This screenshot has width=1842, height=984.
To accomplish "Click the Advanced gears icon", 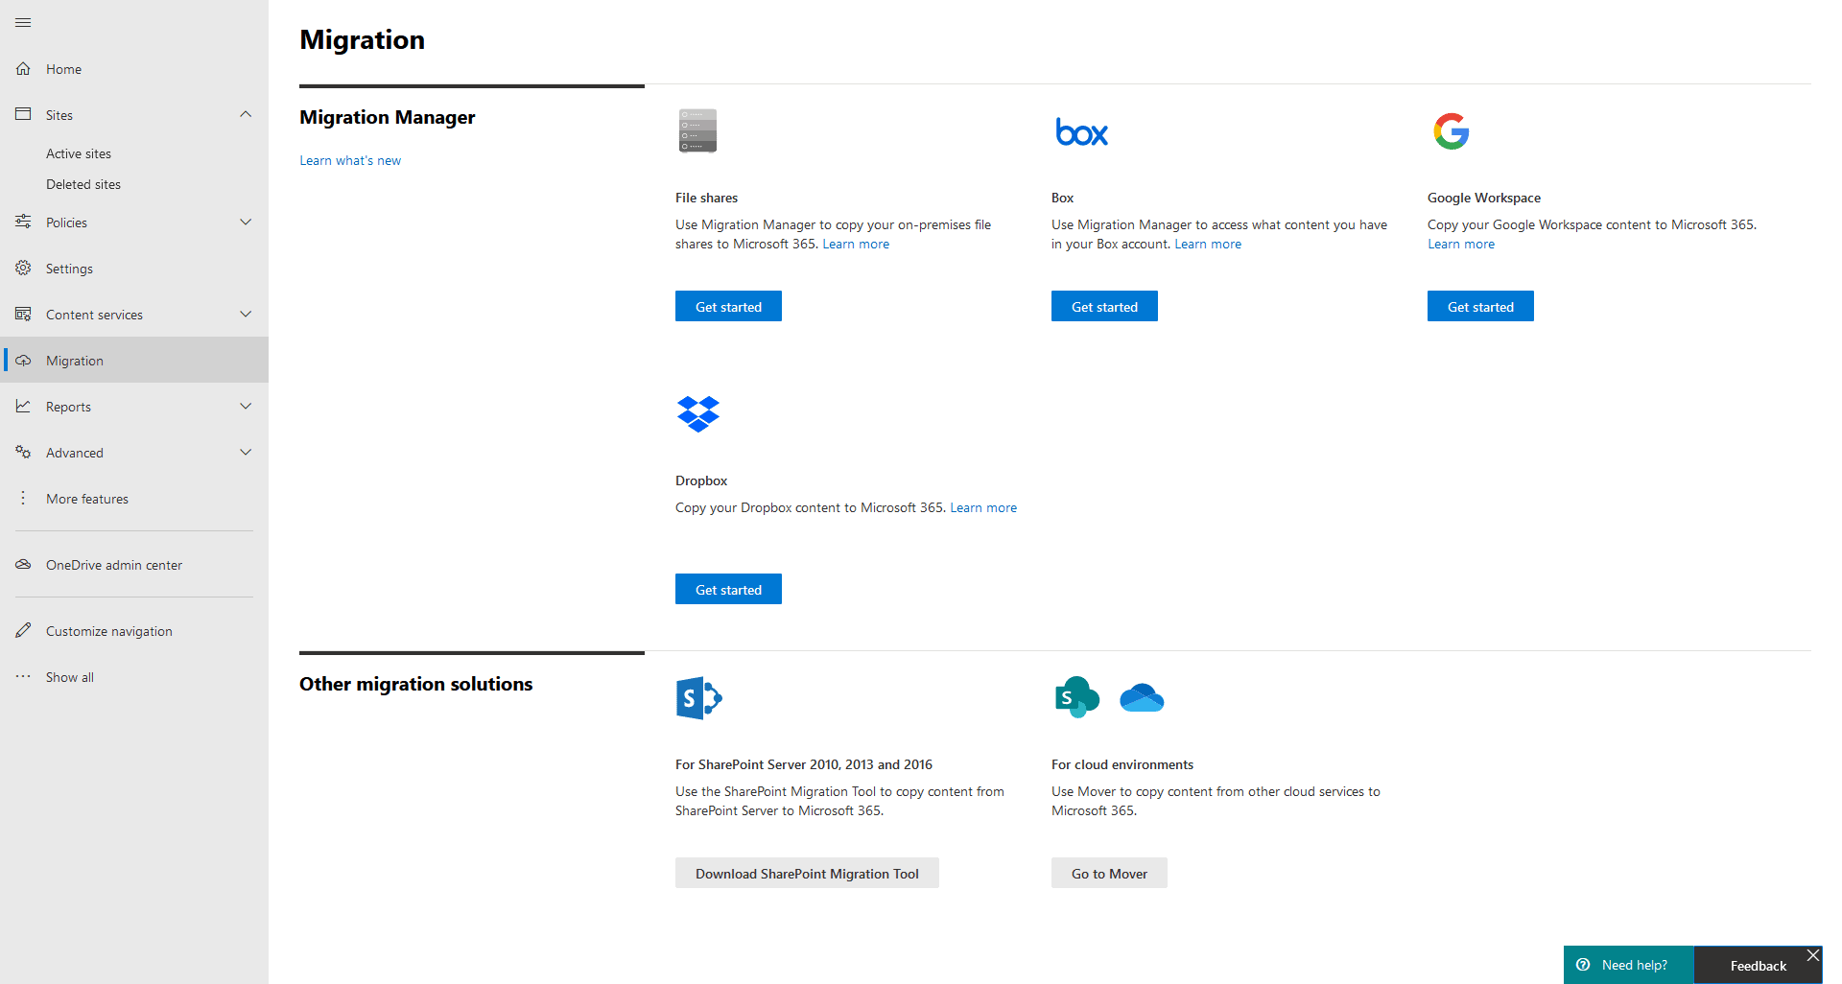I will pos(23,452).
